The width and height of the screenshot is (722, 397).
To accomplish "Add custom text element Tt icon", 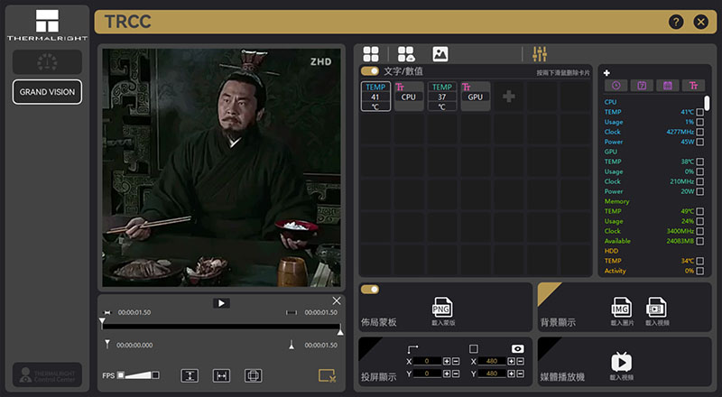I will click(x=693, y=86).
